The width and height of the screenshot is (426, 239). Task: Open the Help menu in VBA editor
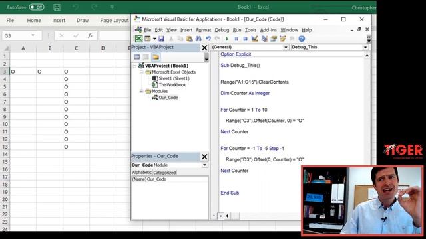[x=307, y=30]
